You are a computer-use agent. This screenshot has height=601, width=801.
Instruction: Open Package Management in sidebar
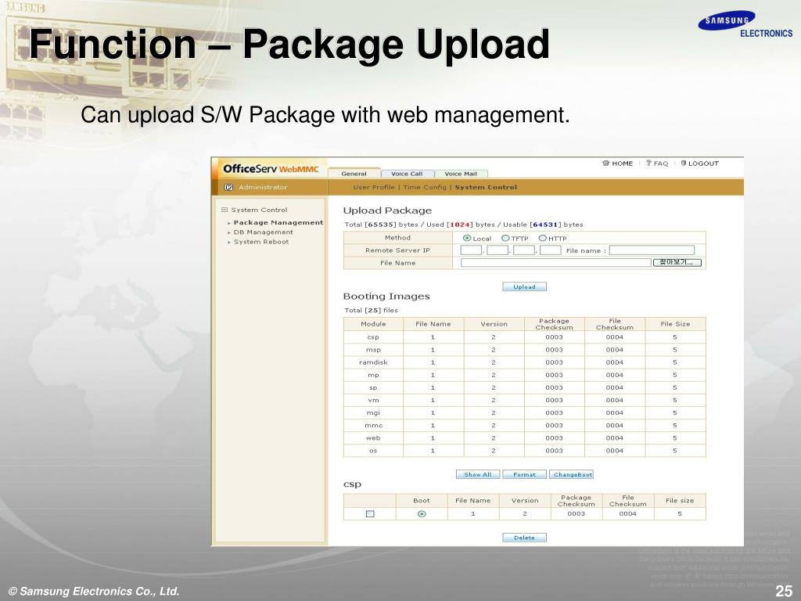278,222
